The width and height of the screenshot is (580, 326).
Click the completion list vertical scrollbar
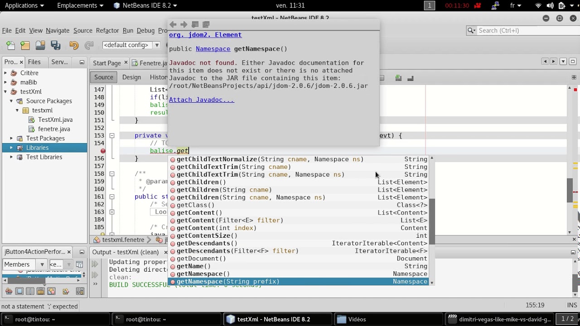(432, 221)
